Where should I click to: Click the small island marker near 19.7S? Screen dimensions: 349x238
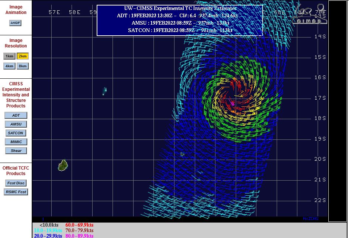pyautogui.click(x=182, y=154)
